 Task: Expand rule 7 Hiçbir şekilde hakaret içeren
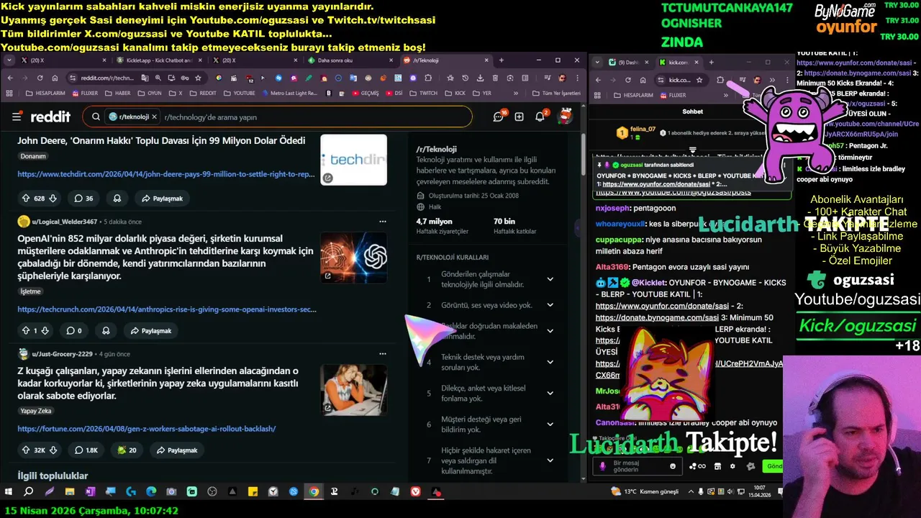(550, 460)
